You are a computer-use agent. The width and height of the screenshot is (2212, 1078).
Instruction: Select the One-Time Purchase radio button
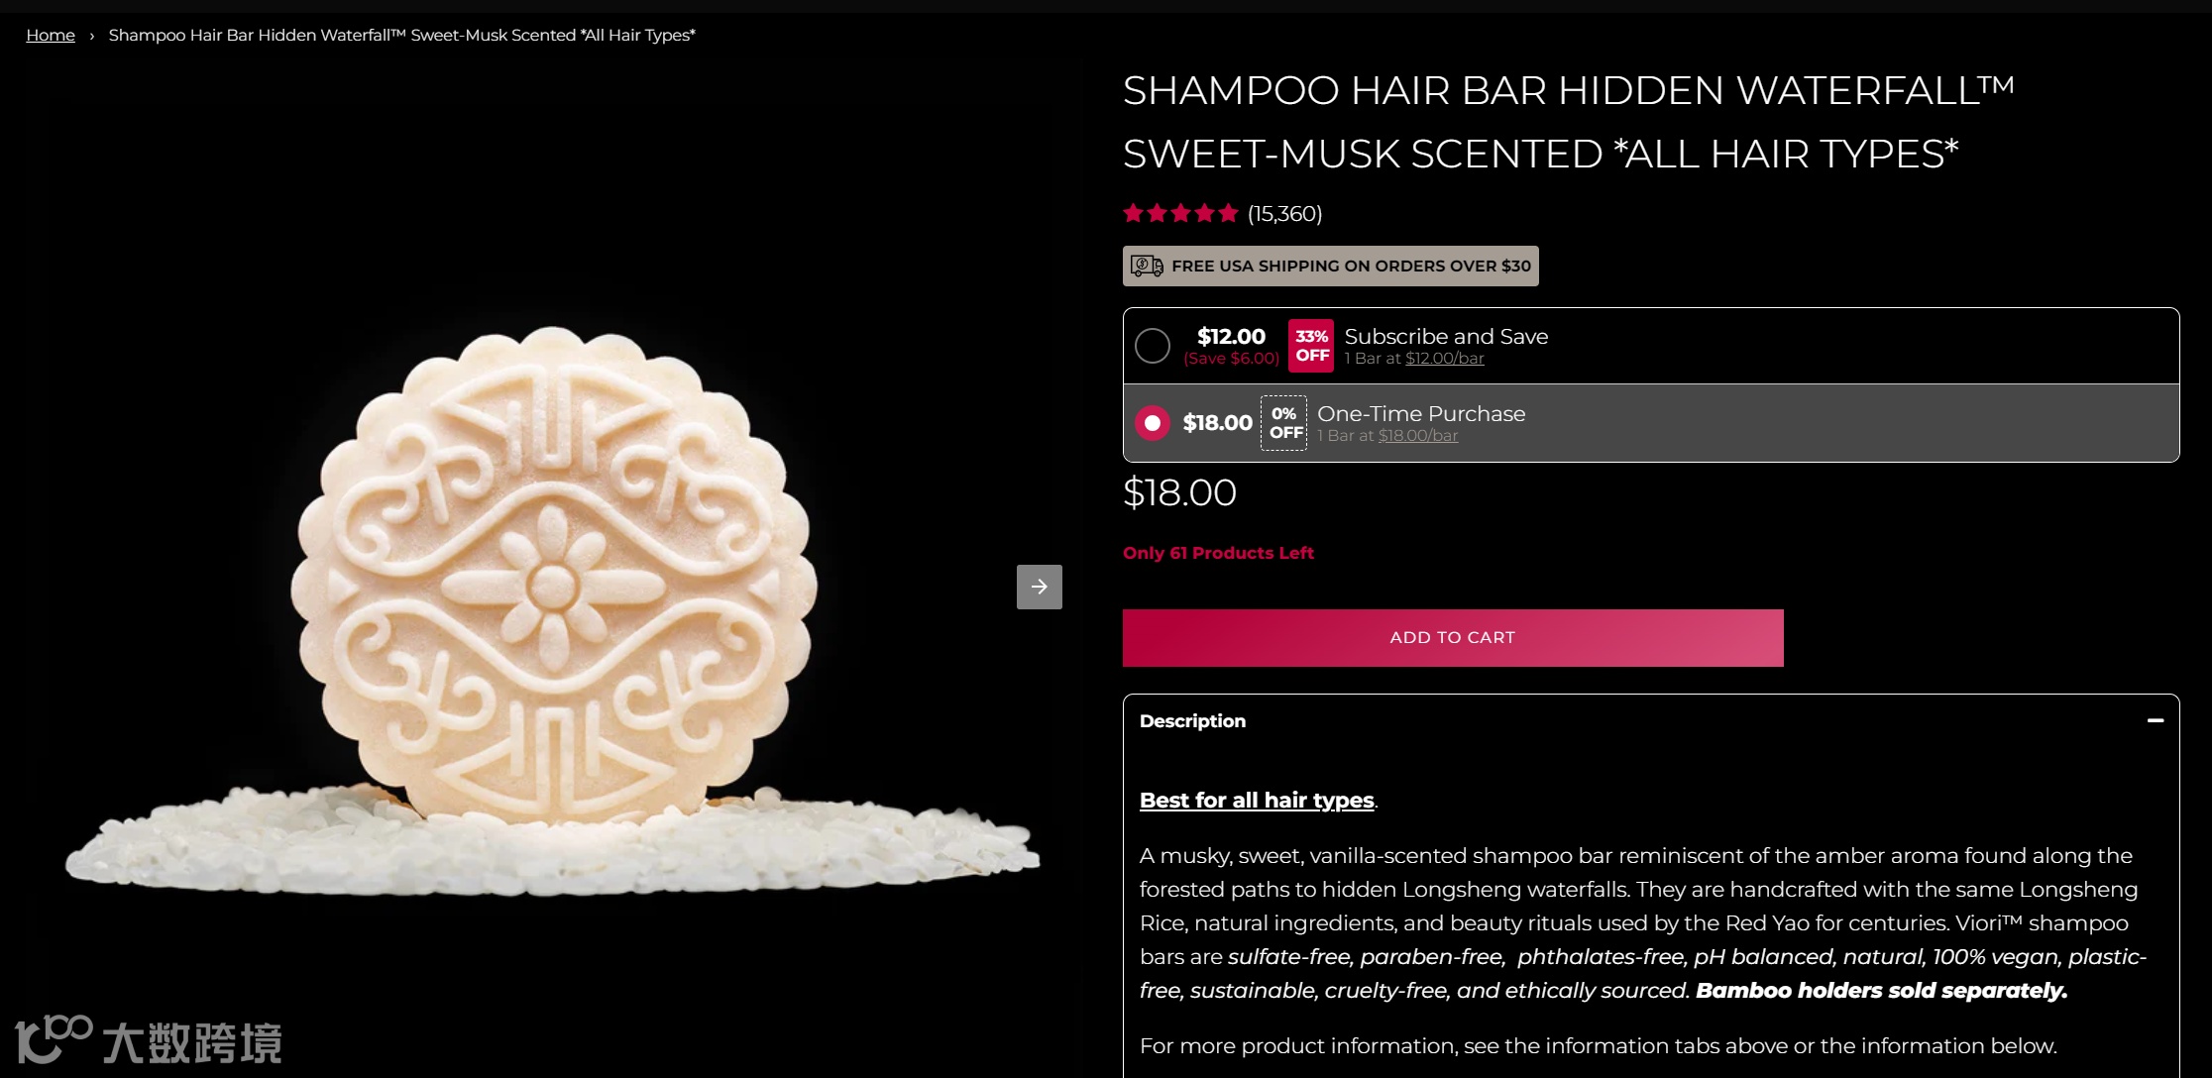pos(1153,423)
